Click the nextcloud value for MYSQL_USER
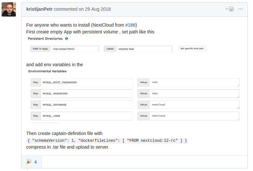 pos(194,116)
